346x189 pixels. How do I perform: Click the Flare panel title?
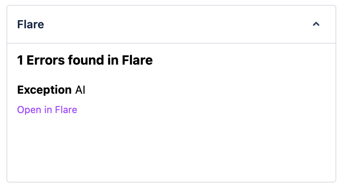31,24
